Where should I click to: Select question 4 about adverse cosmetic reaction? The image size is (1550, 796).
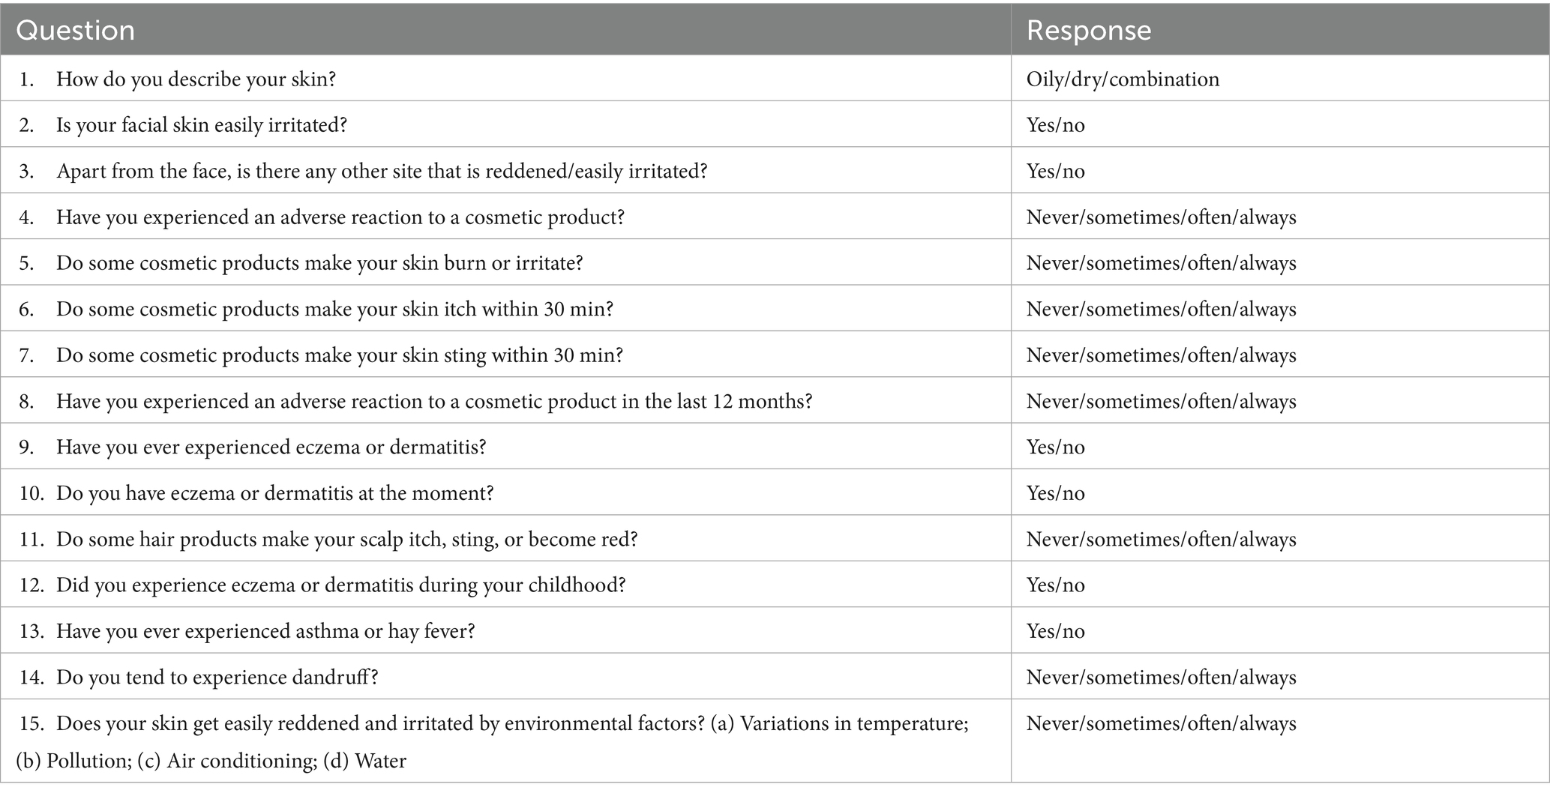coord(340,217)
